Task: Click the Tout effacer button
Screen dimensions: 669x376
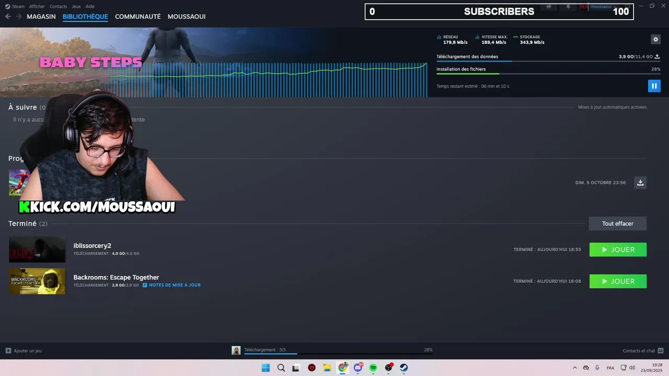Action: tap(617, 224)
